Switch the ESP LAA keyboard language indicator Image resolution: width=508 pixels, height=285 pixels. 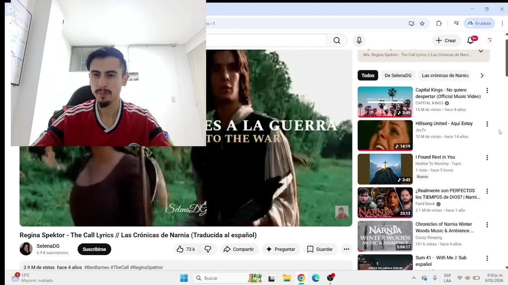(x=447, y=278)
